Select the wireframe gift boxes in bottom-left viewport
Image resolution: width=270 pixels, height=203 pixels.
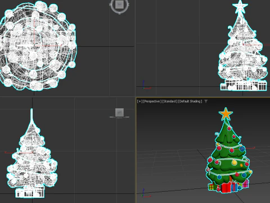30,193
